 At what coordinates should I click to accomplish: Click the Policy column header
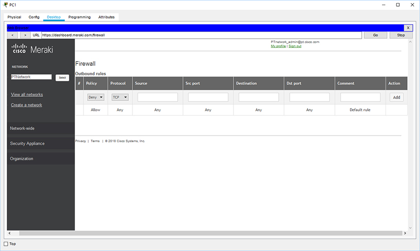point(96,83)
